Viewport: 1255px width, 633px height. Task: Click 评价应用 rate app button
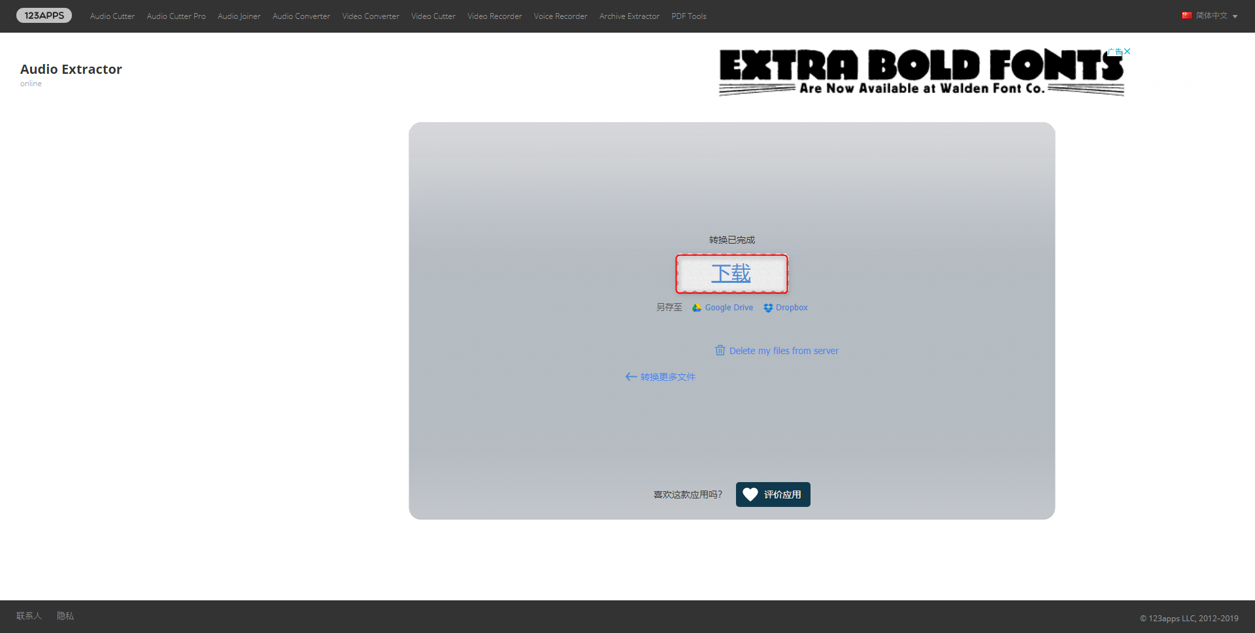pyautogui.click(x=773, y=495)
